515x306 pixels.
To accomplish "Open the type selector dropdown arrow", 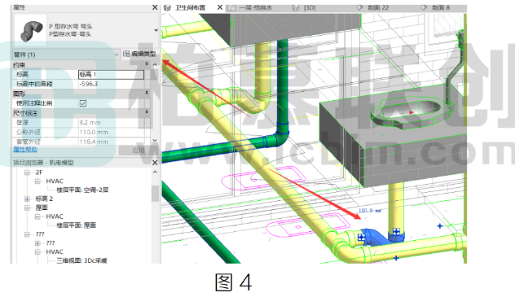I will (156, 30).
